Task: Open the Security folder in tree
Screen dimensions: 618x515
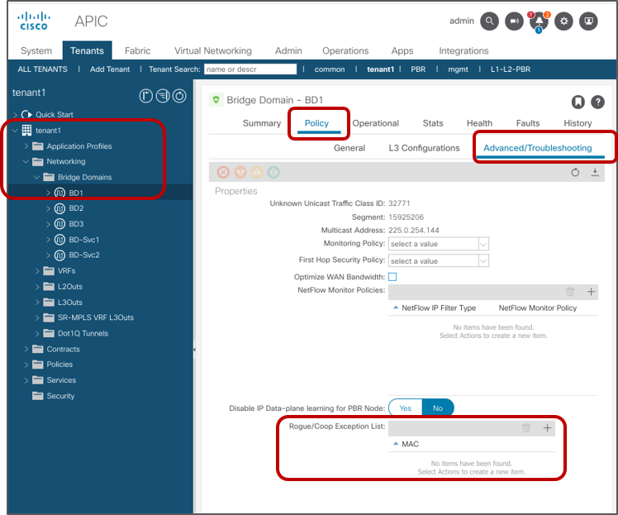Action: click(x=60, y=396)
